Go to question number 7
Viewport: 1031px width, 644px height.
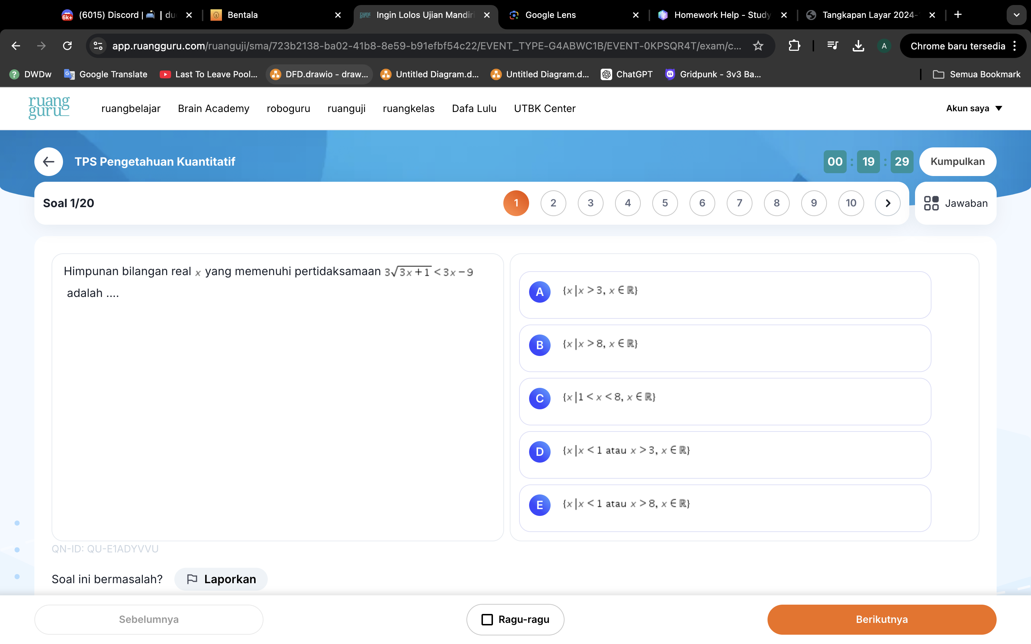(x=739, y=203)
